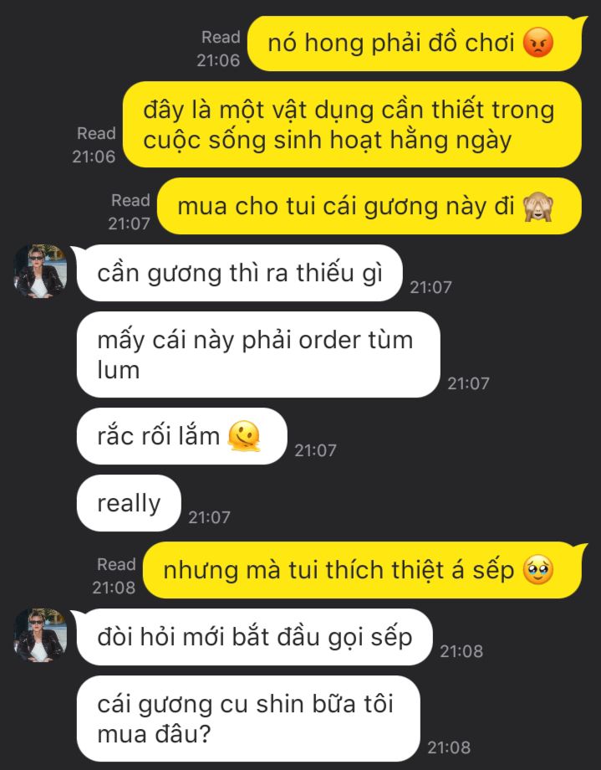The image size is (601, 770).
Task: Tap the melting face emoji
Action: (x=244, y=436)
